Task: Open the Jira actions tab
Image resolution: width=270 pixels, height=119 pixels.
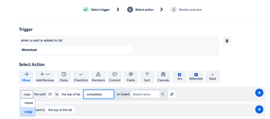Action: (179, 77)
